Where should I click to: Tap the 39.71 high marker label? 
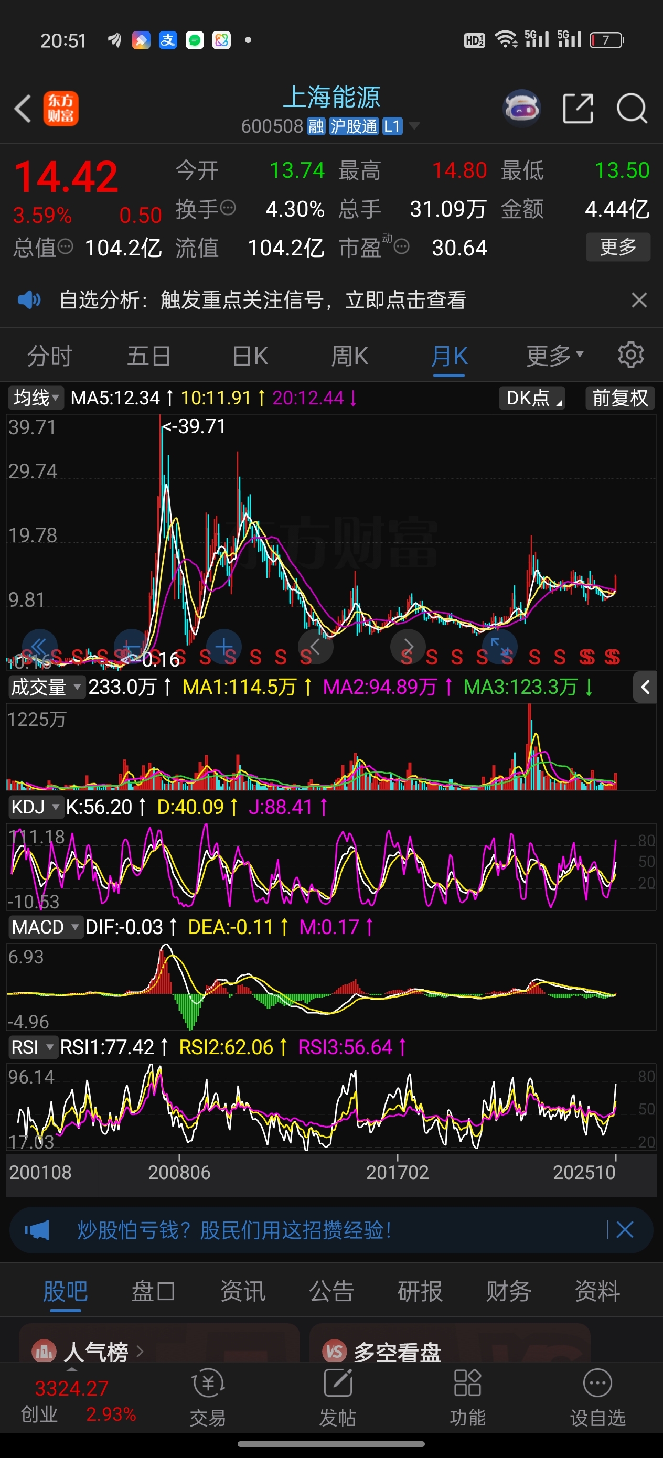(x=194, y=426)
